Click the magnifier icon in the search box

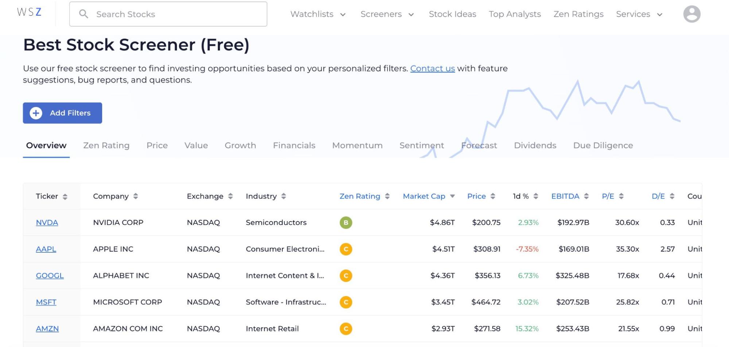84,14
